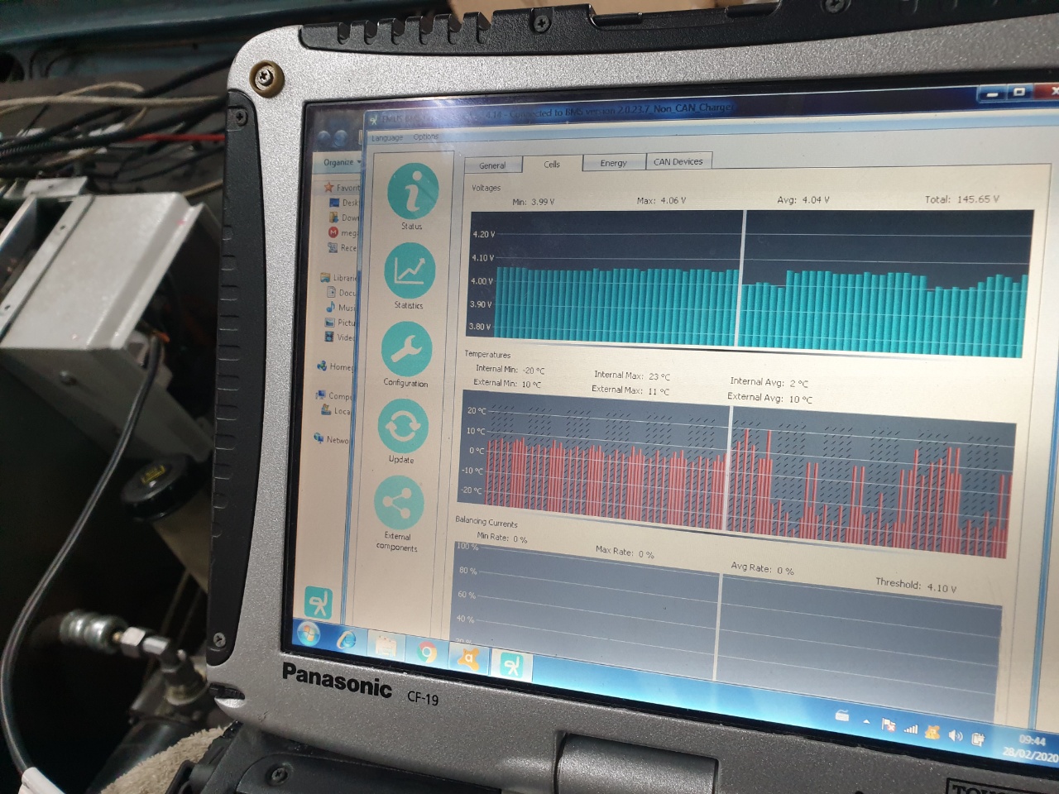Open the Status page in sidebar
The image size is (1059, 794).
[413, 191]
